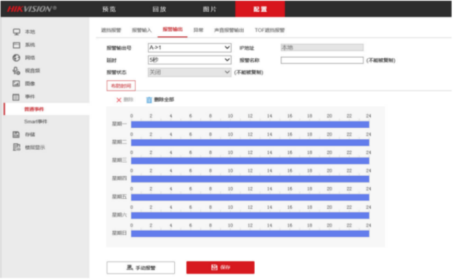Open the 本地 local settings monitor icon

click(16, 32)
